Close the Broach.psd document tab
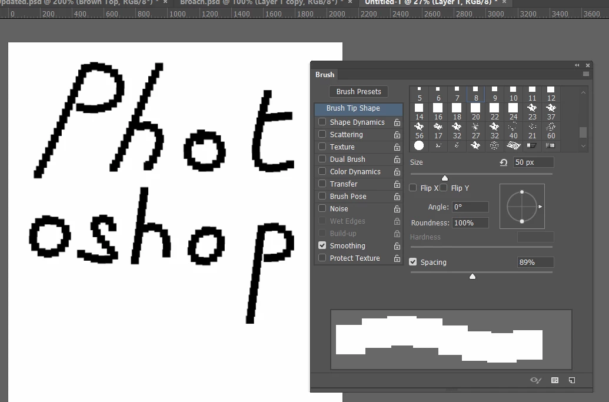 click(x=350, y=2)
